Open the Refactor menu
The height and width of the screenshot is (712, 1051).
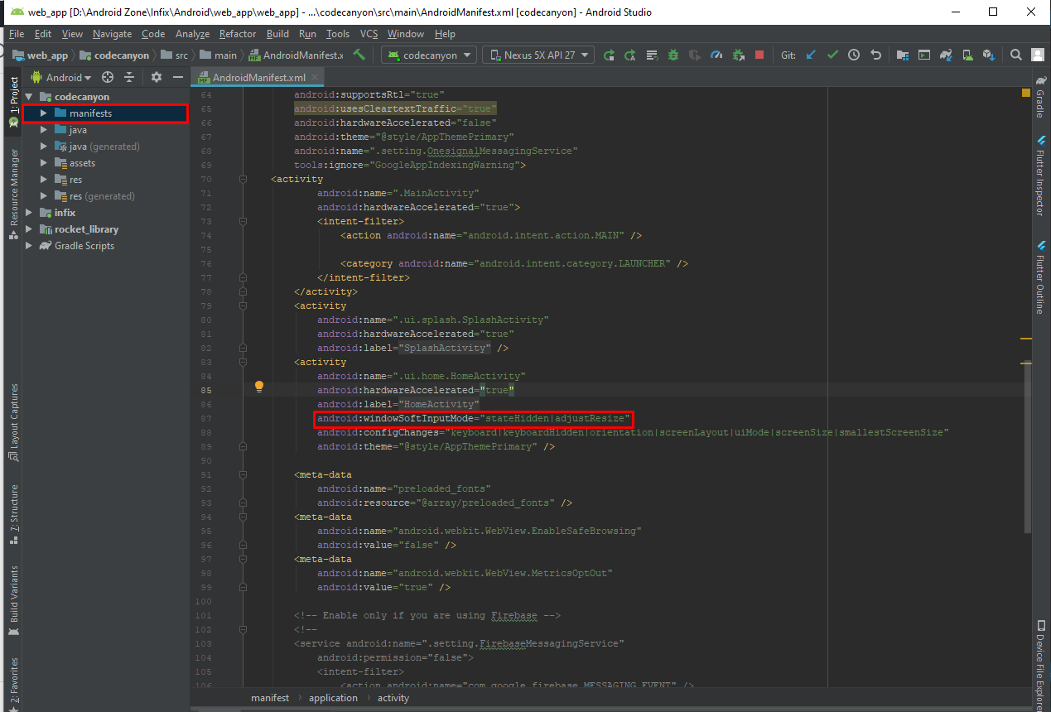point(237,34)
